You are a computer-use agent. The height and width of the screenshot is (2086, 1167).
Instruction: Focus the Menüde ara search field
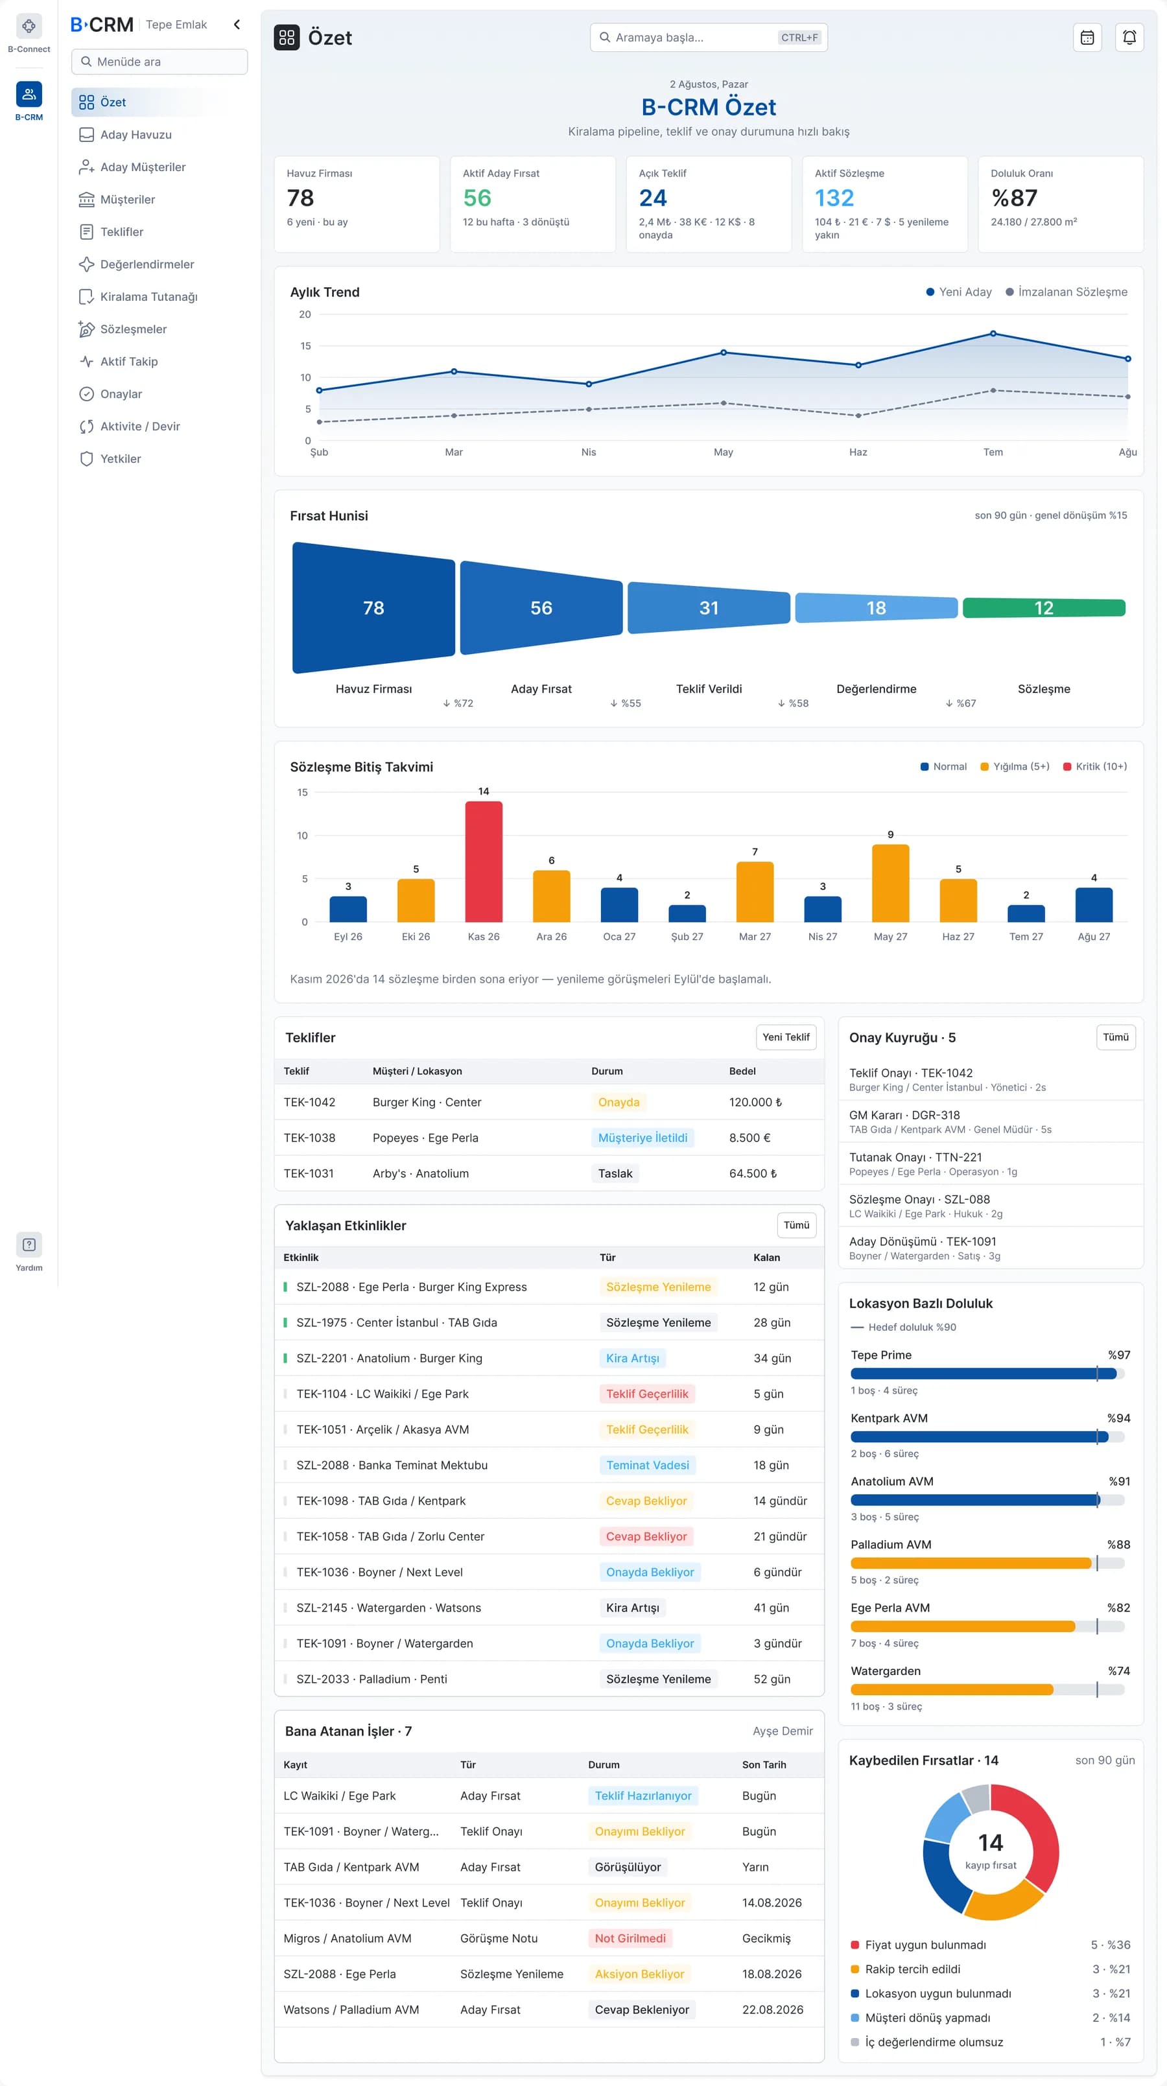click(159, 62)
